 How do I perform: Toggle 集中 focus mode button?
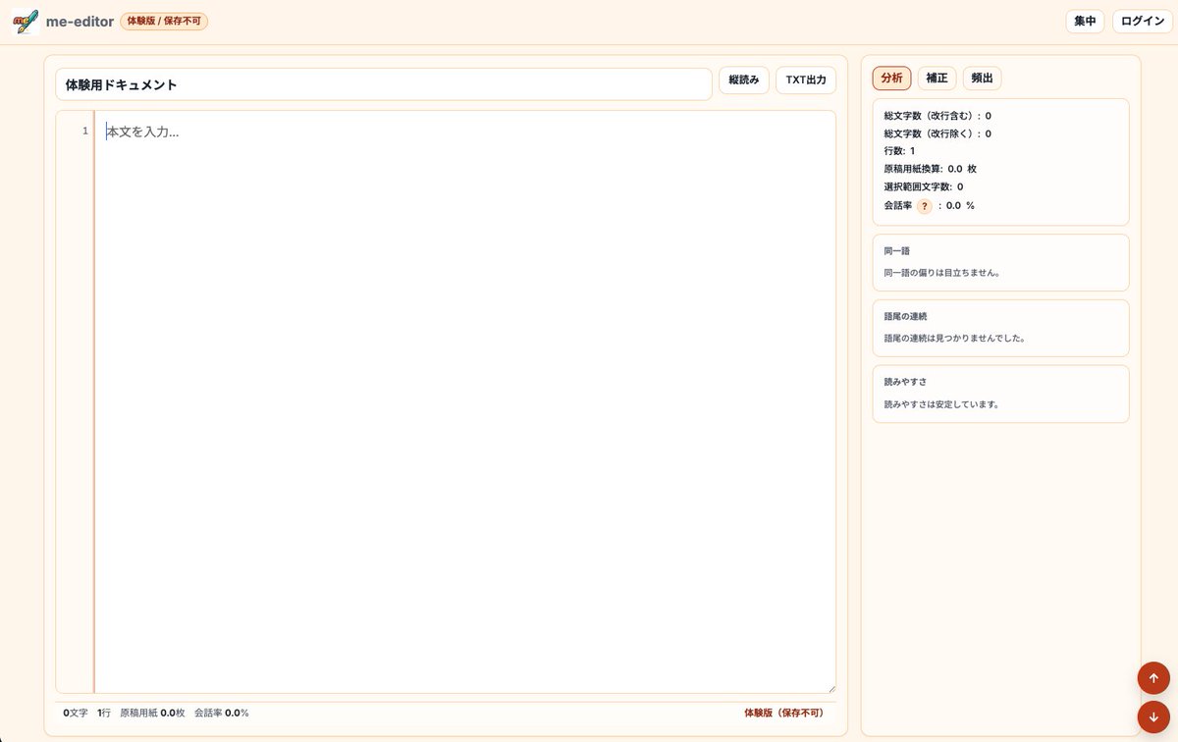click(x=1085, y=21)
